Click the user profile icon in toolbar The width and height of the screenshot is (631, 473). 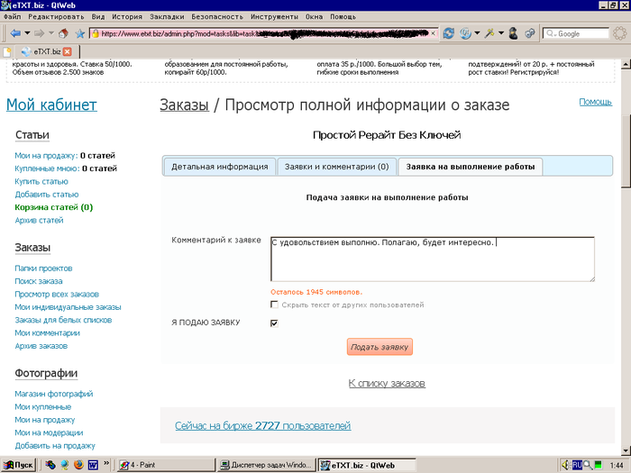click(x=513, y=33)
